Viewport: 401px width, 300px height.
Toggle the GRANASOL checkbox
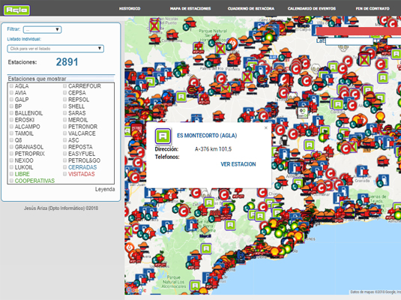(11, 147)
